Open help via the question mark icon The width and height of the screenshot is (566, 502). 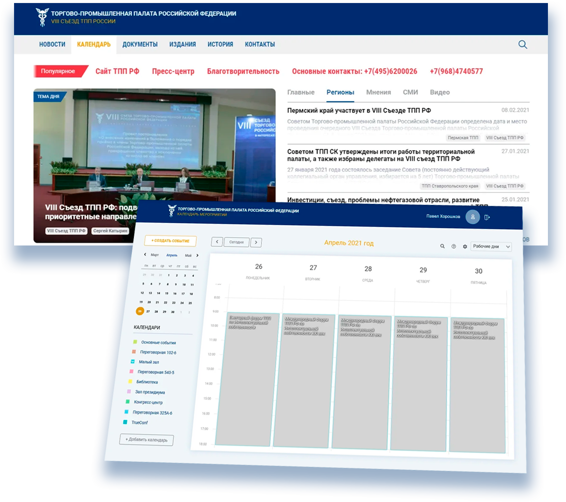point(454,246)
